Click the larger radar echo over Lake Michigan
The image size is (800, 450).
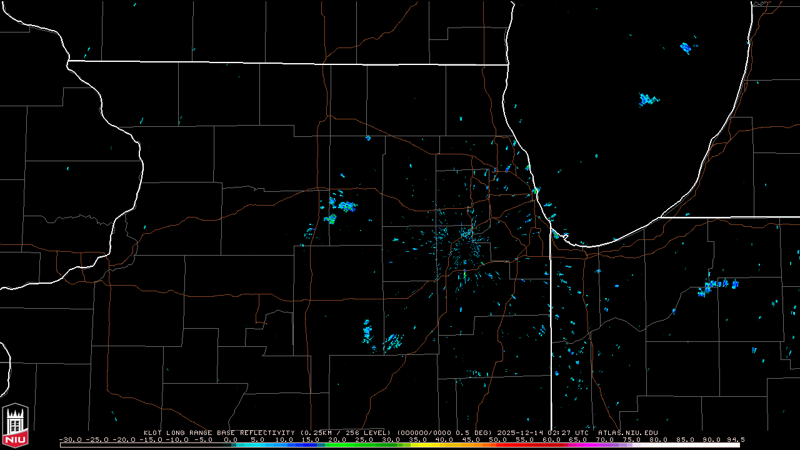tap(648, 99)
